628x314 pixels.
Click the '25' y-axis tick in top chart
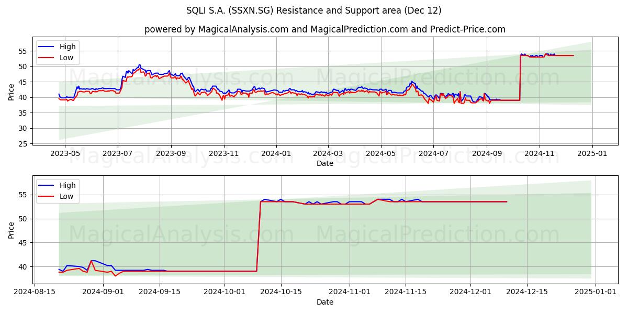(x=24, y=144)
